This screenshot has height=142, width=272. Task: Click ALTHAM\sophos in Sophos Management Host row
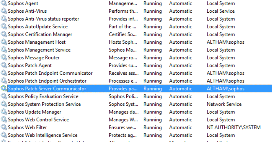[x=226, y=42]
